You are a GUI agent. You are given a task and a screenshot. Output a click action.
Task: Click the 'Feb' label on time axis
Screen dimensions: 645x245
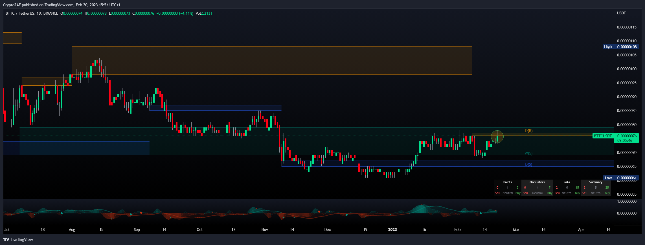pyautogui.click(x=457, y=229)
